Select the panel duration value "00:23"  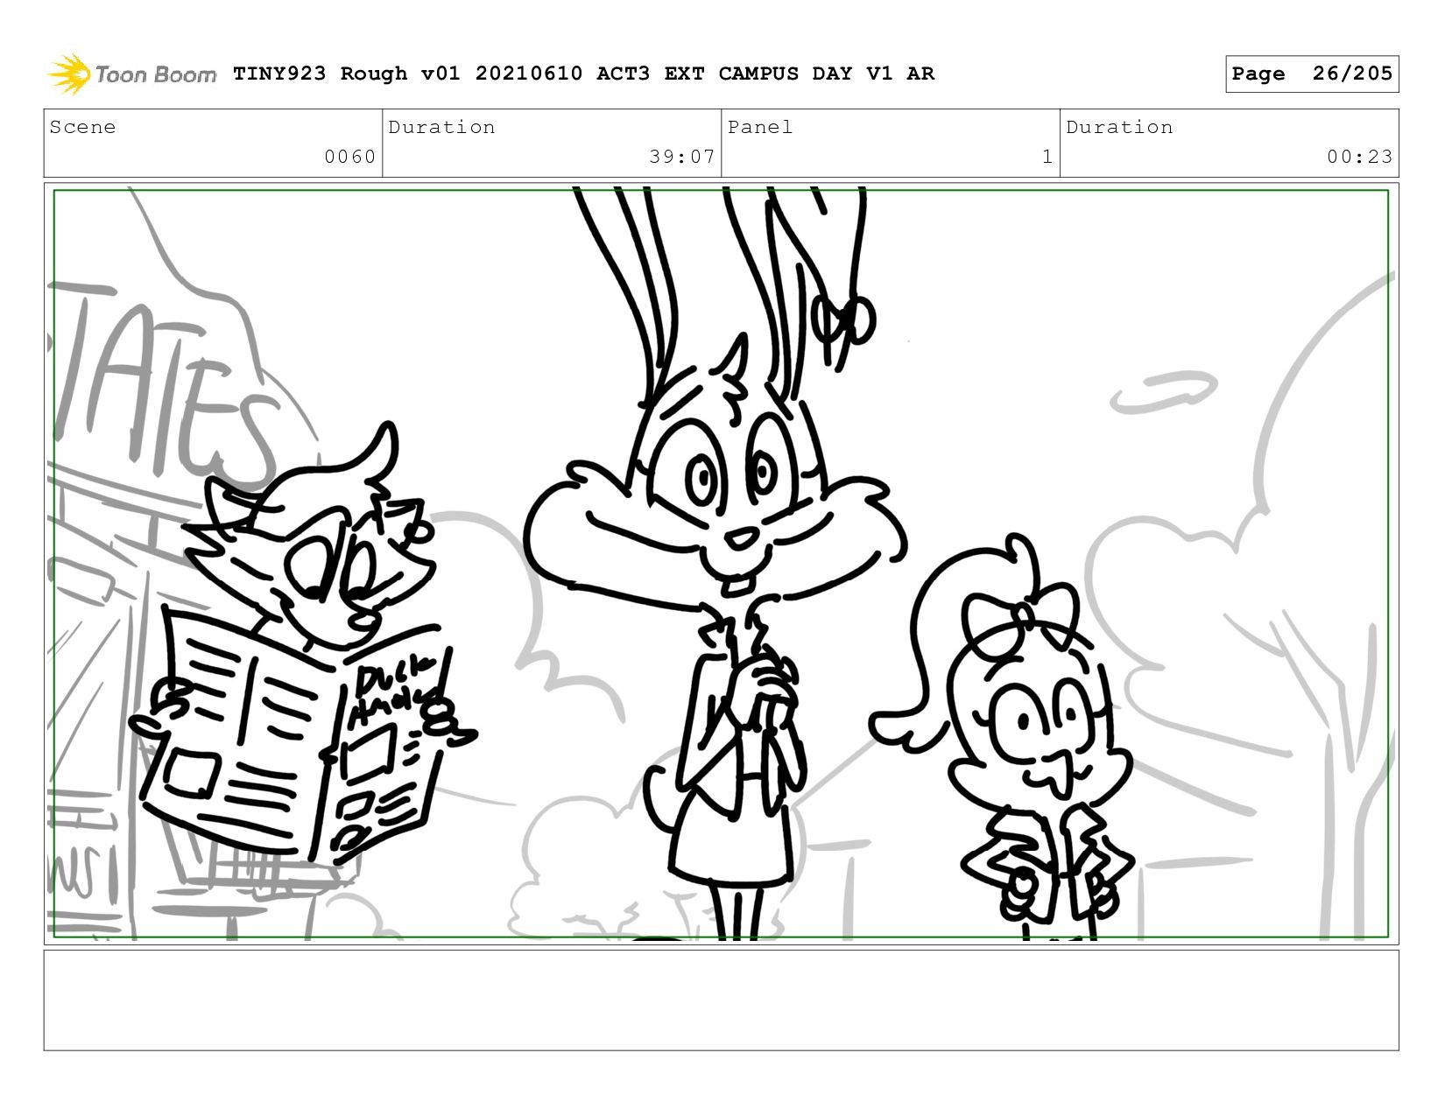pos(1359,157)
